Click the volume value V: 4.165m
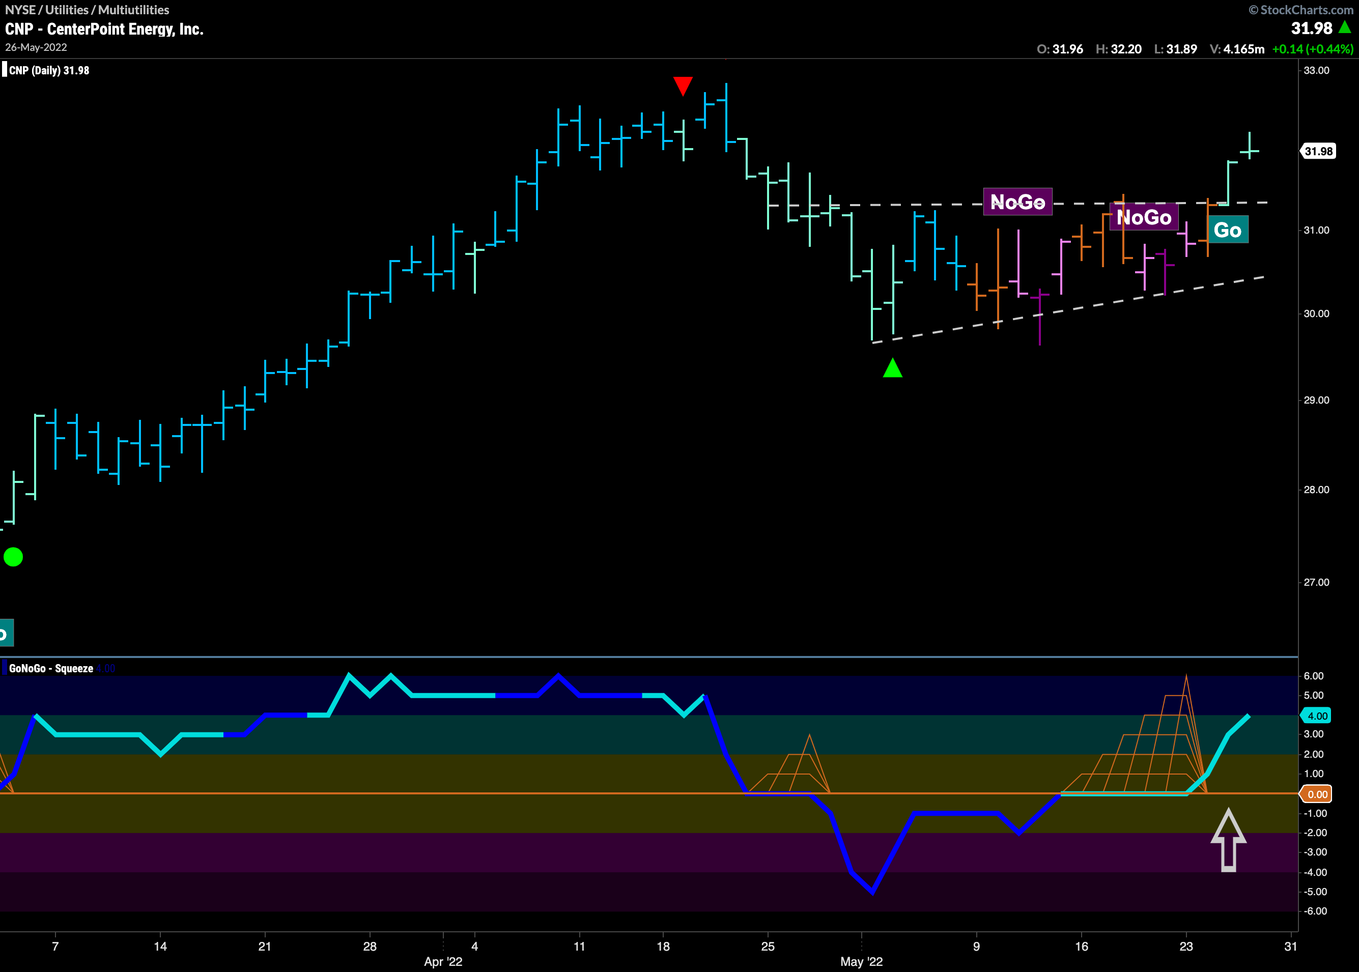 [x=1237, y=49]
